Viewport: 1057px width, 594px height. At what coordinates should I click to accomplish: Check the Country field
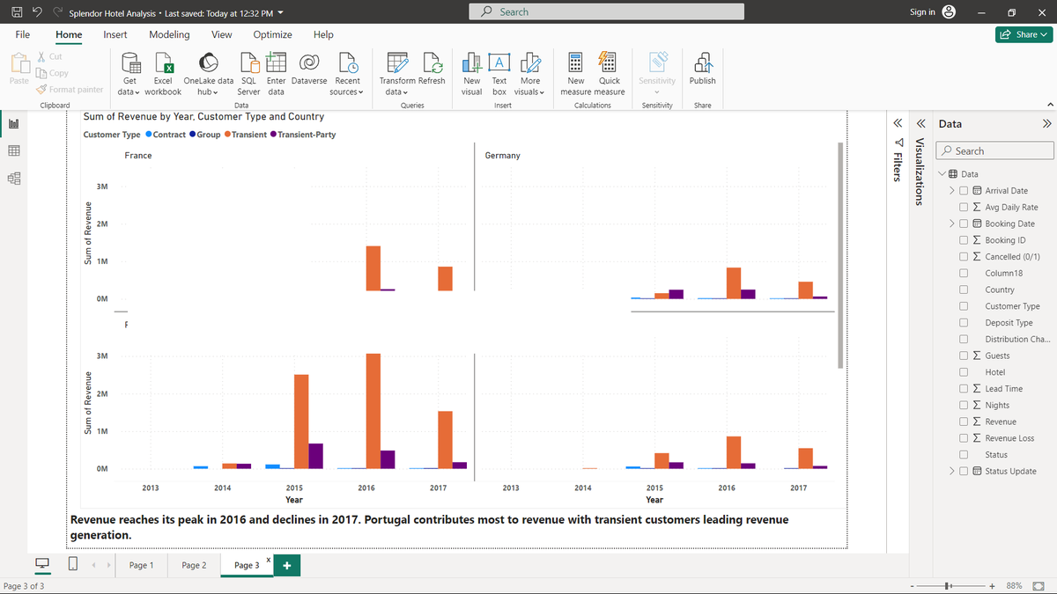[x=965, y=290]
